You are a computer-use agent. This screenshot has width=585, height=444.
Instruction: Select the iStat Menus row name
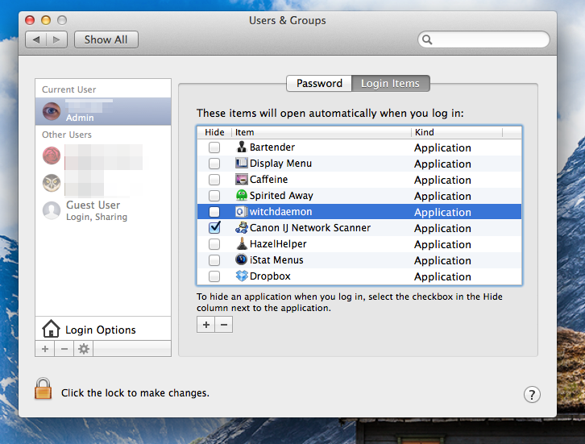coord(276,260)
